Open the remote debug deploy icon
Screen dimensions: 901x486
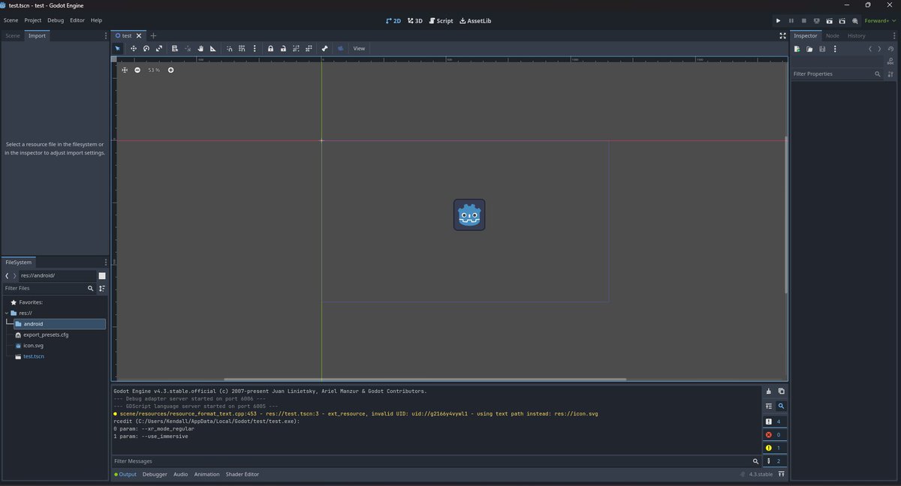pos(816,21)
